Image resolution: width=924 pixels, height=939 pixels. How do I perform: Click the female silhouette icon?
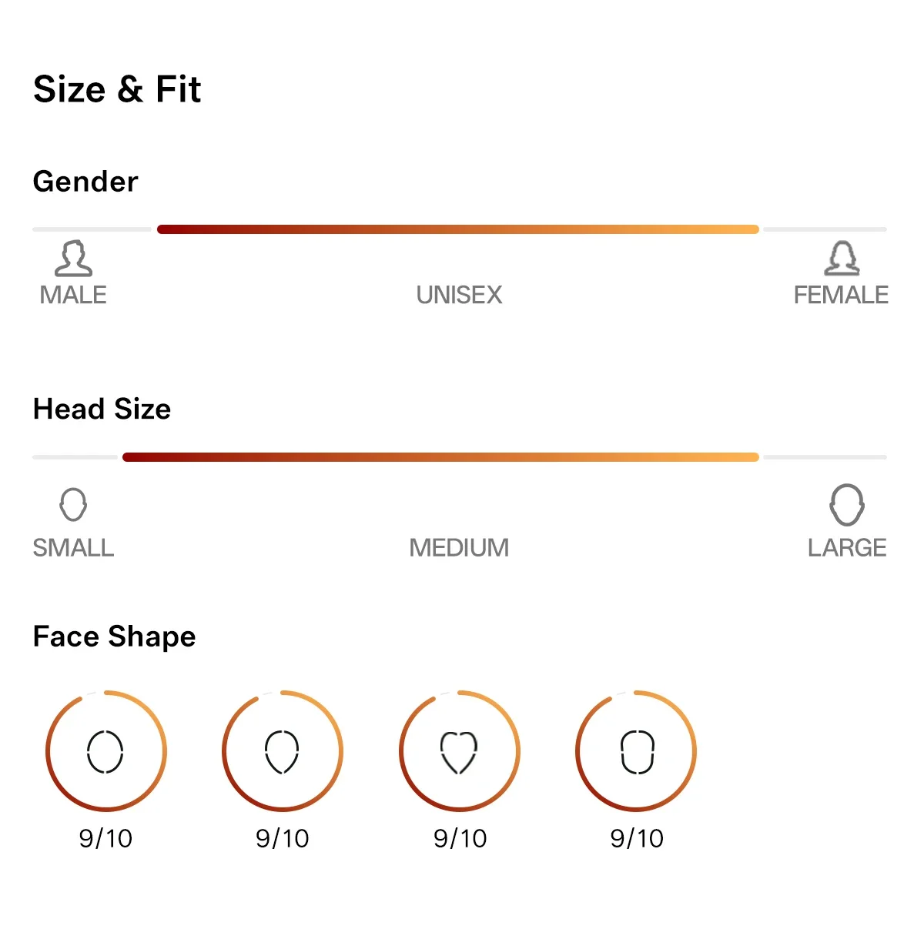pos(842,258)
